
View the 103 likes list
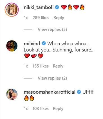(x=41, y=109)
